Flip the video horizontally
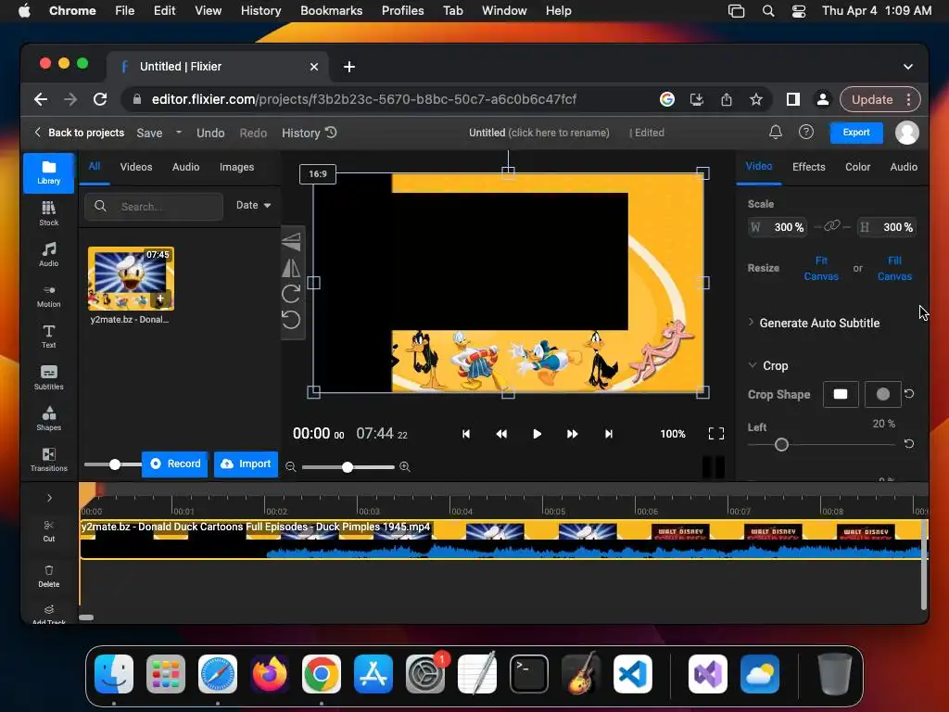Image resolution: width=949 pixels, height=712 pixels. 291,268
